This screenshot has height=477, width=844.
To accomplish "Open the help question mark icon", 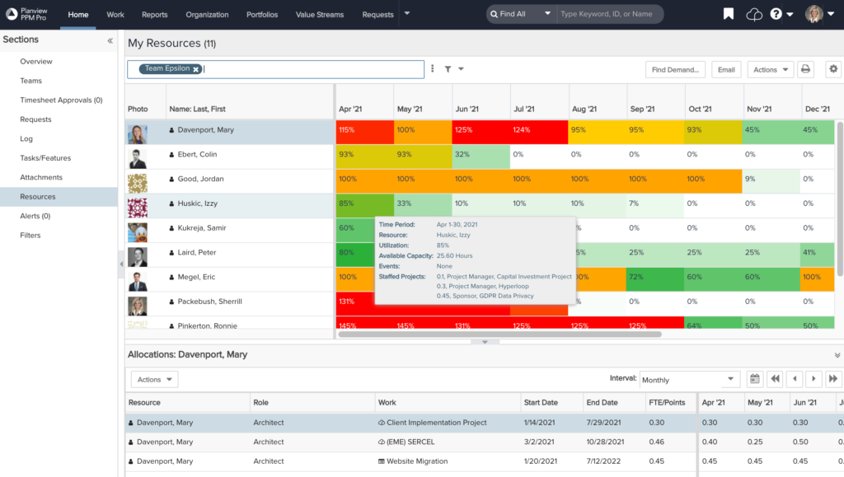I will pos(776,14).
